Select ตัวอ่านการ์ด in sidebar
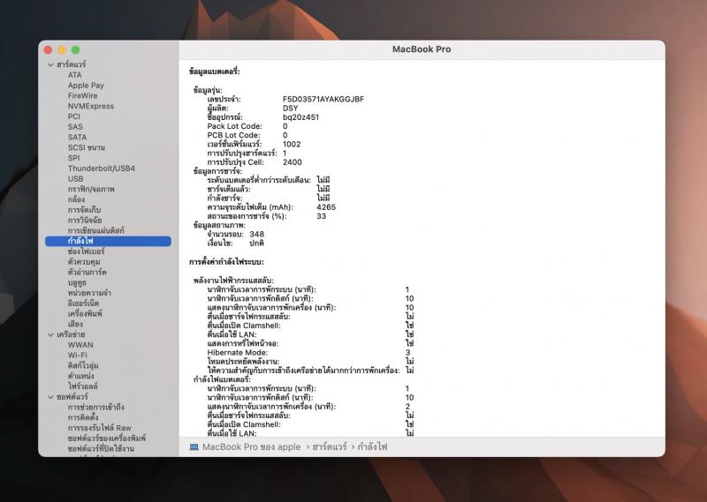 87,272
